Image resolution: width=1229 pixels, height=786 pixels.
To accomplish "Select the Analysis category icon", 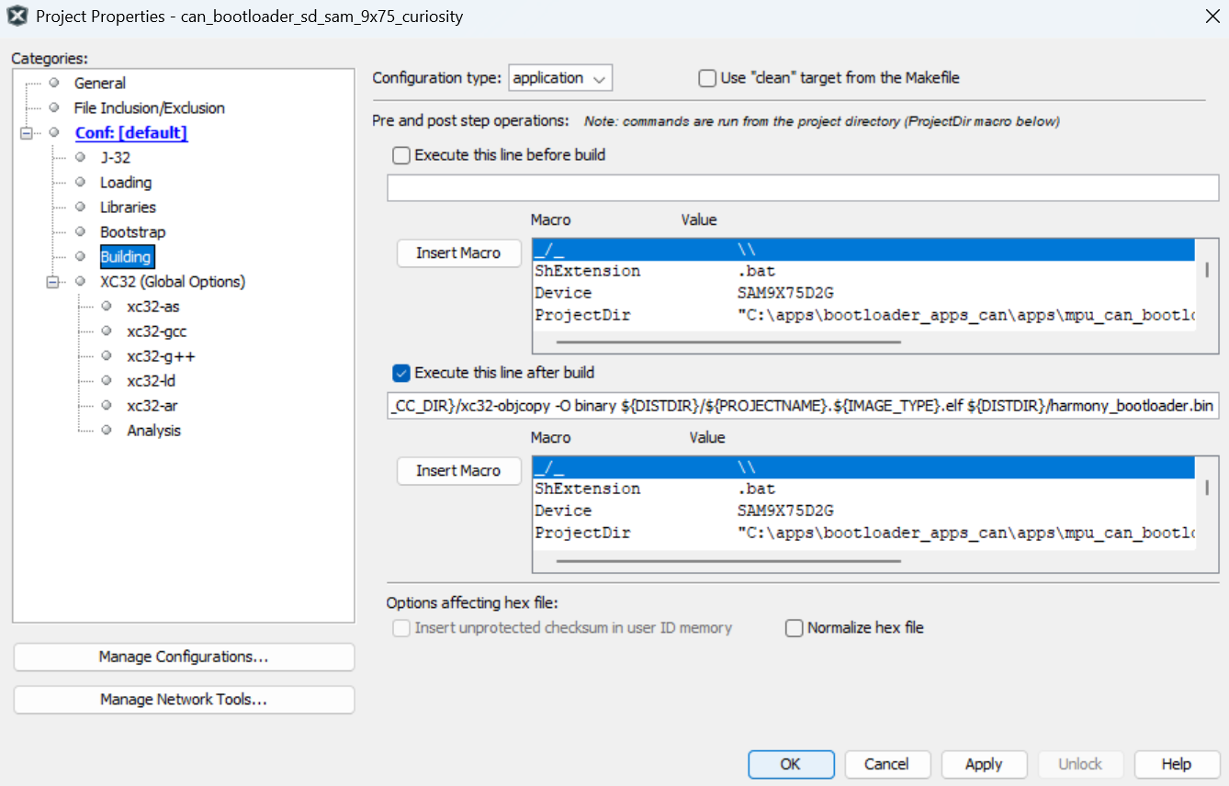I will tap(107, 430).
